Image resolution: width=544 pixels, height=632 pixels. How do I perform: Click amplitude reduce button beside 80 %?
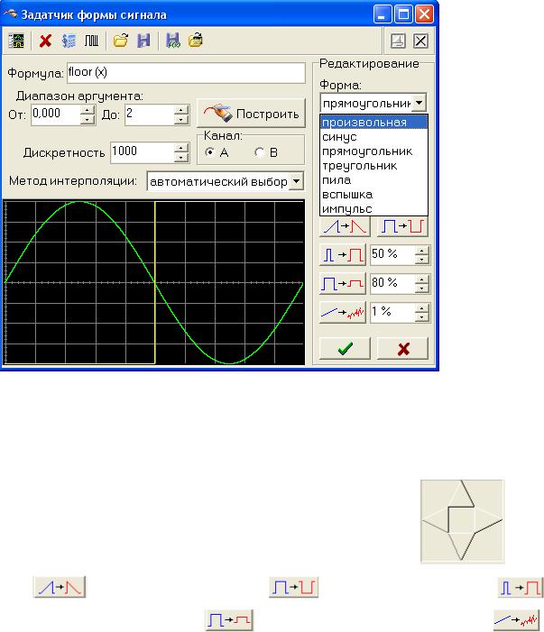click(343, 283)
